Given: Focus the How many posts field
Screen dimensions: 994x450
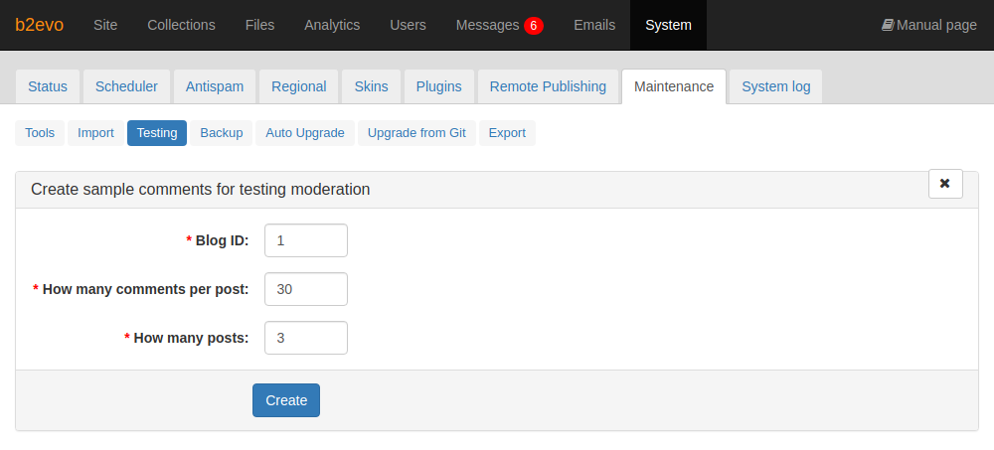Looking at the screenshot, I should [306, 338].
